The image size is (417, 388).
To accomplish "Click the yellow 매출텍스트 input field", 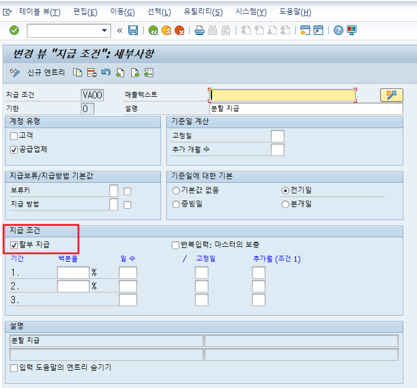I will pyautogui.click(x=282, y=95).
